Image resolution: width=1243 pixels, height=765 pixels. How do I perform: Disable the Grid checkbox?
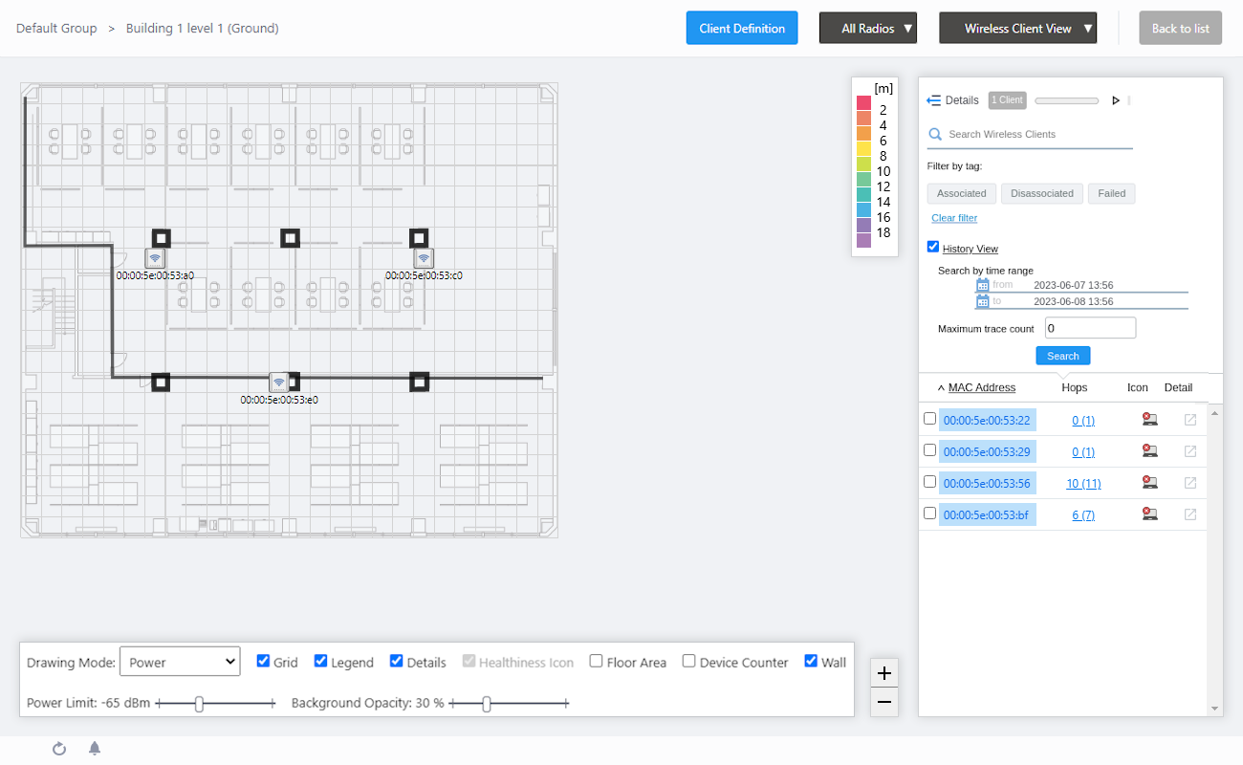[x=264, y=661]
